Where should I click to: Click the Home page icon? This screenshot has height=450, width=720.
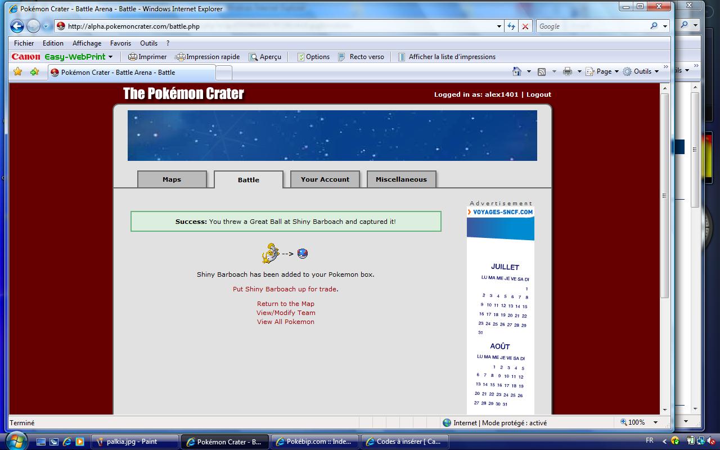(x=517, y=71)
